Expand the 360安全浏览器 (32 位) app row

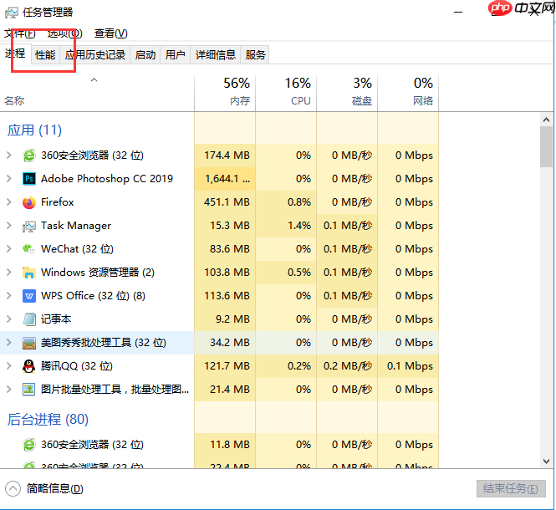pyautogui.click(x=9, y=156)
